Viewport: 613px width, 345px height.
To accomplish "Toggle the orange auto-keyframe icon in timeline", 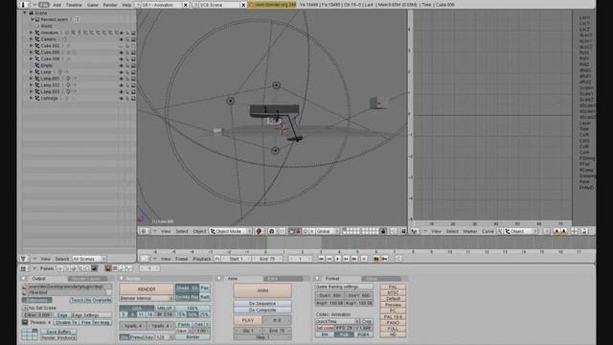I will pyautogui.click(x=376, y=259).
